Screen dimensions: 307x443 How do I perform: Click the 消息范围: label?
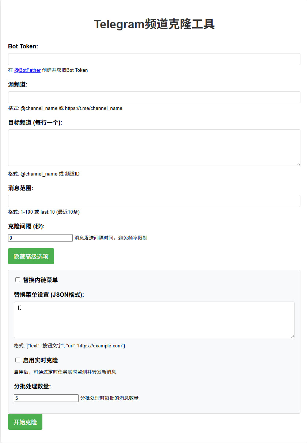click(20, 188)
